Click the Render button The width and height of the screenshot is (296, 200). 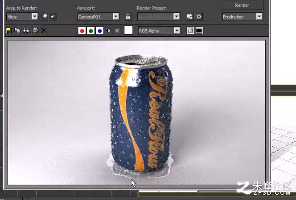coord(242,5)
